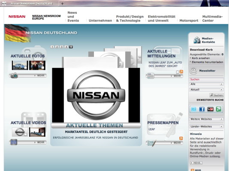Screen dimensions: 229x171
Task: Open Produkt/Design & Technologie menu
Action: pos(130,19)
